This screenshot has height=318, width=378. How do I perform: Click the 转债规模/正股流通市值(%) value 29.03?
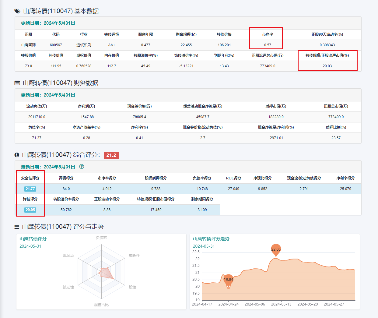pos(327,66)
